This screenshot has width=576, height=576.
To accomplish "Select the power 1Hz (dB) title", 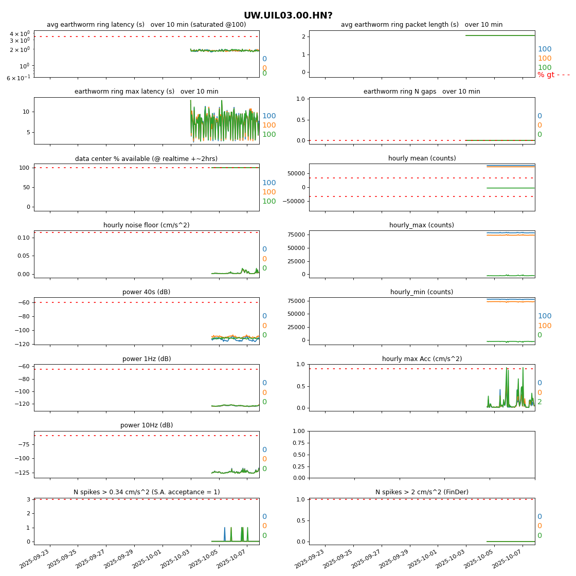I will (x=147, y=359).
